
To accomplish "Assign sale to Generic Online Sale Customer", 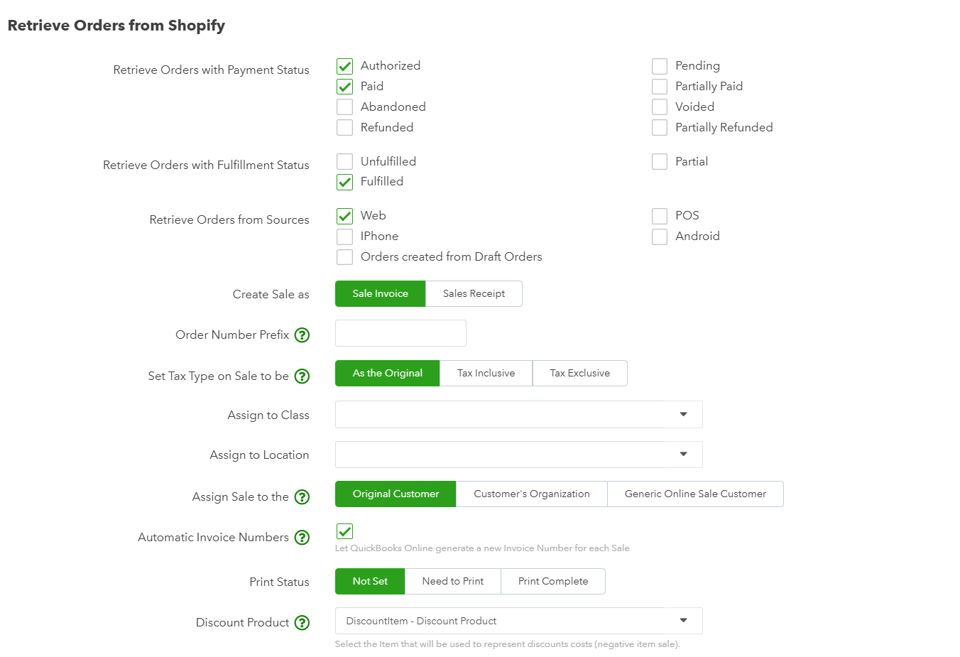I will [695, 494].
